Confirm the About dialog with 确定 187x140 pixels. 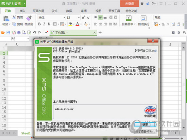(x=145, y=125)
